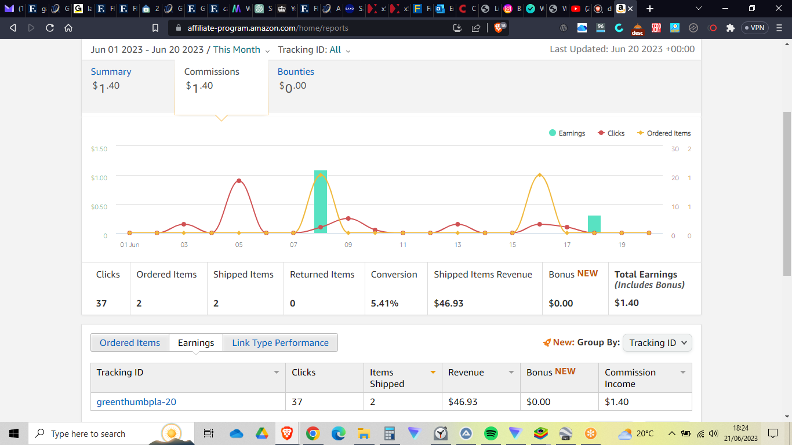Screen dimensions: 792x445
Task: Open the Group By Tracking ID dropdown
Action: 657,343
